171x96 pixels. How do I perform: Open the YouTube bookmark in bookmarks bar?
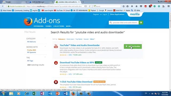[58, 10]
